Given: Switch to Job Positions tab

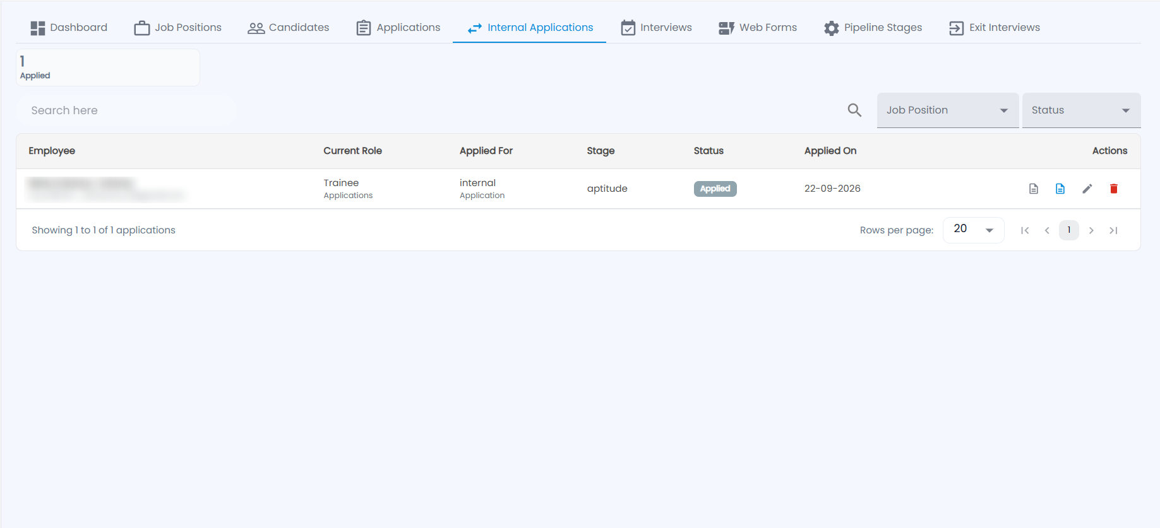Looking at the screenshot, I should [177, 28].
